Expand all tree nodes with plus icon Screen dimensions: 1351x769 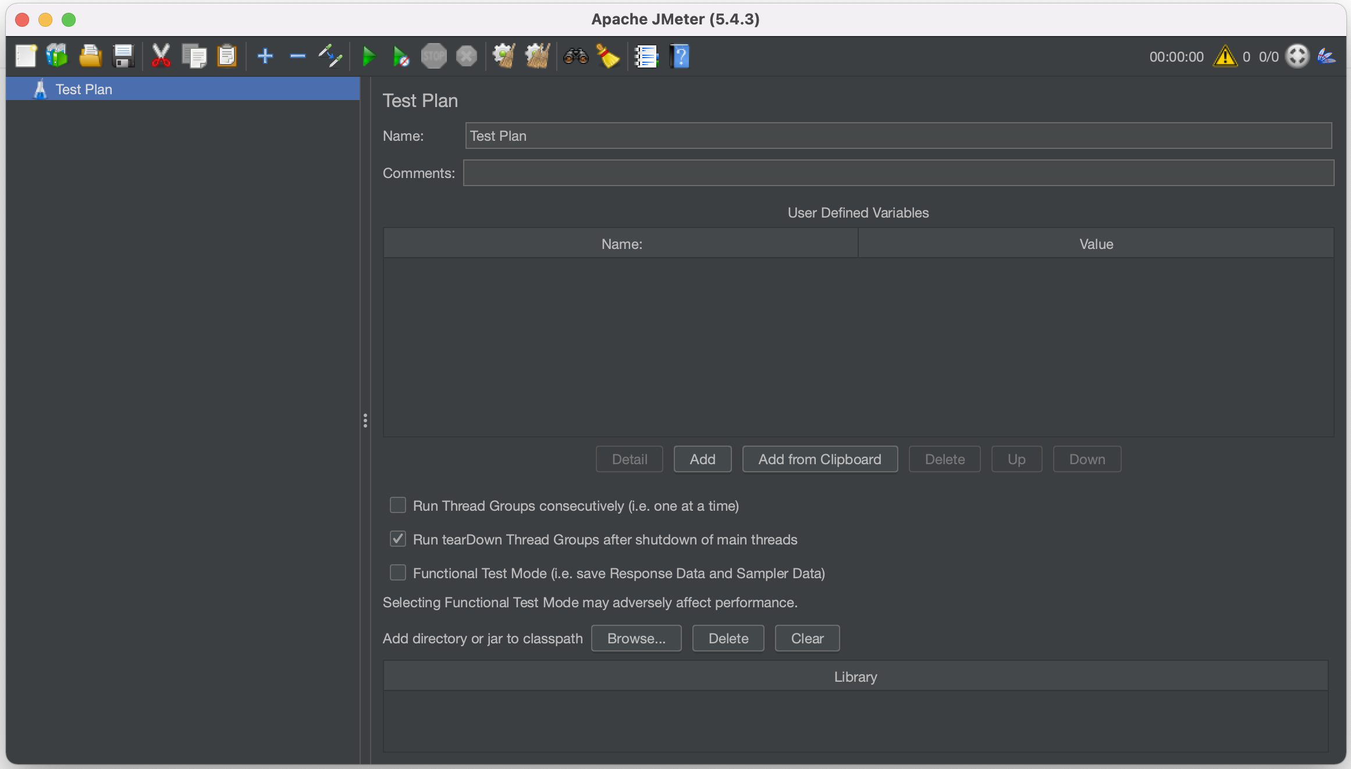coord(265,56)
